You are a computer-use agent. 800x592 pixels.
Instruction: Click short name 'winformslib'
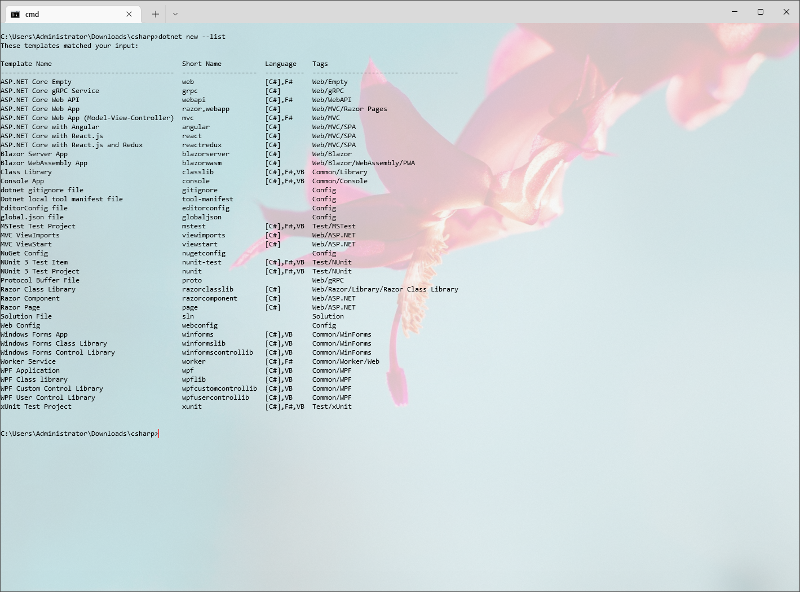pyautogui.click(x=204, y=343)
